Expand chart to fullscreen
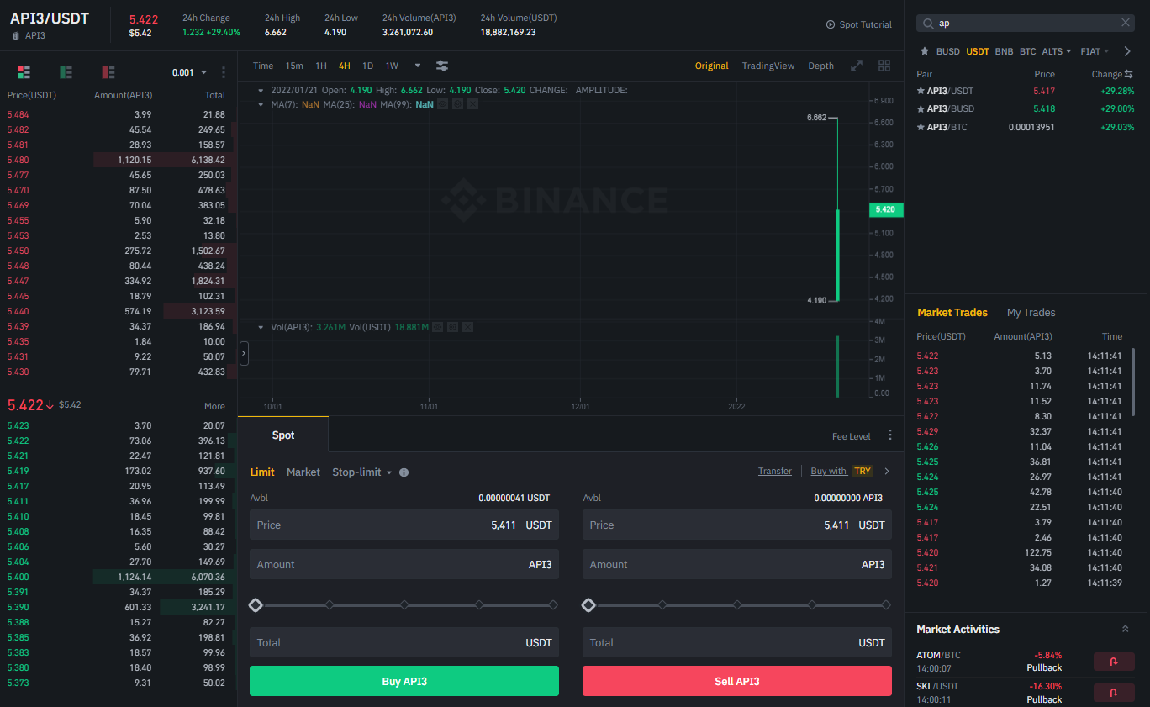Viewport: 1150px width, 707px height. click(857, 66)
